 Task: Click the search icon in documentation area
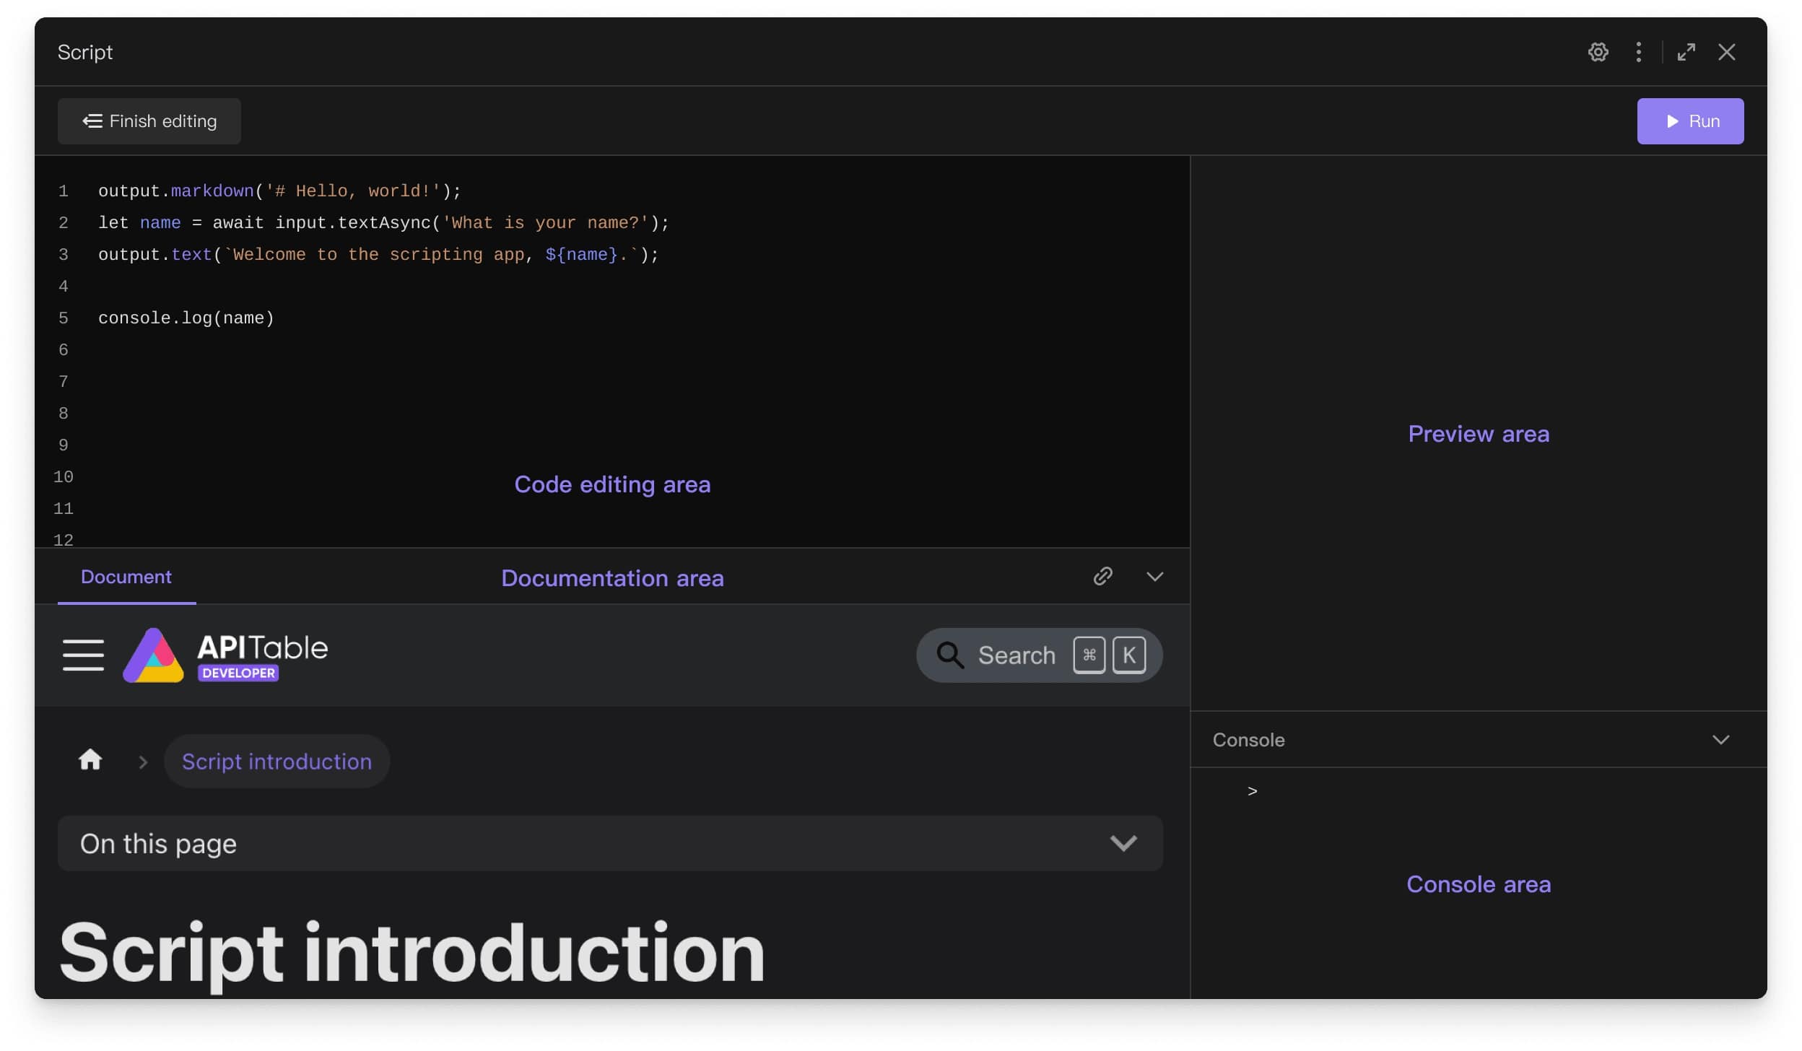click(950, 655)
